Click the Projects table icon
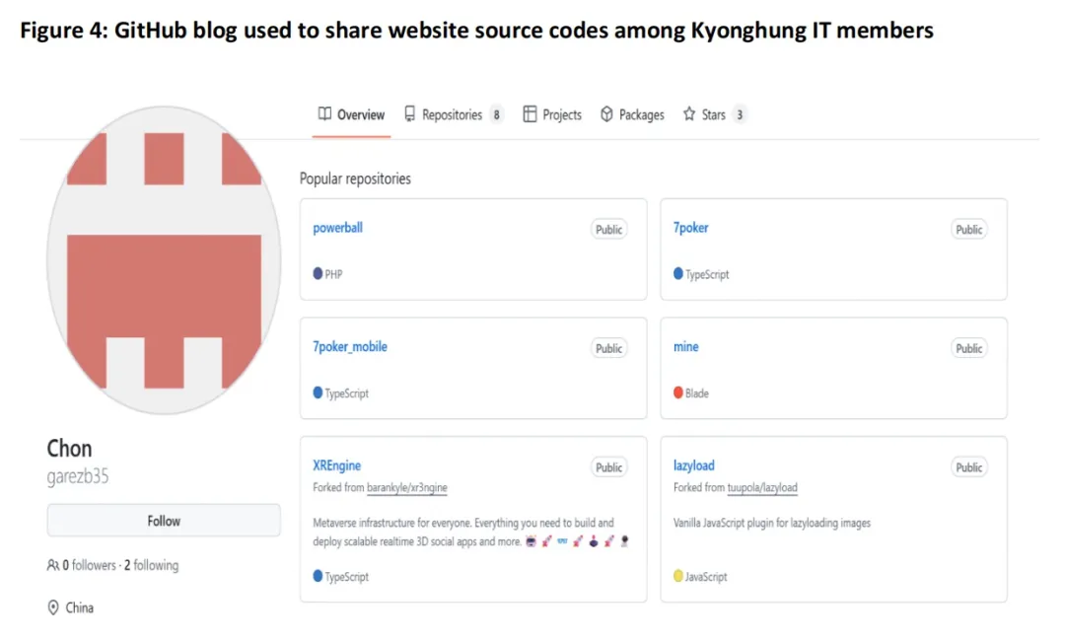Viewport: 1065px width, 642px height. pyautogui.click(x=530, y=114)
